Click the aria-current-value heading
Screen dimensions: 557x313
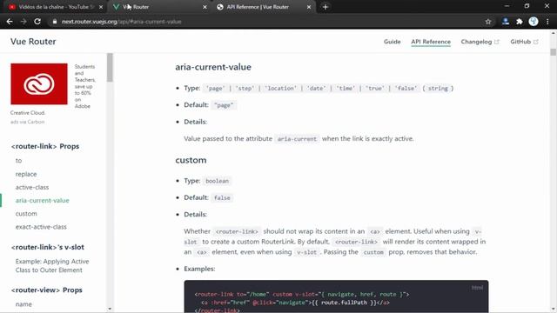[213, 67]
